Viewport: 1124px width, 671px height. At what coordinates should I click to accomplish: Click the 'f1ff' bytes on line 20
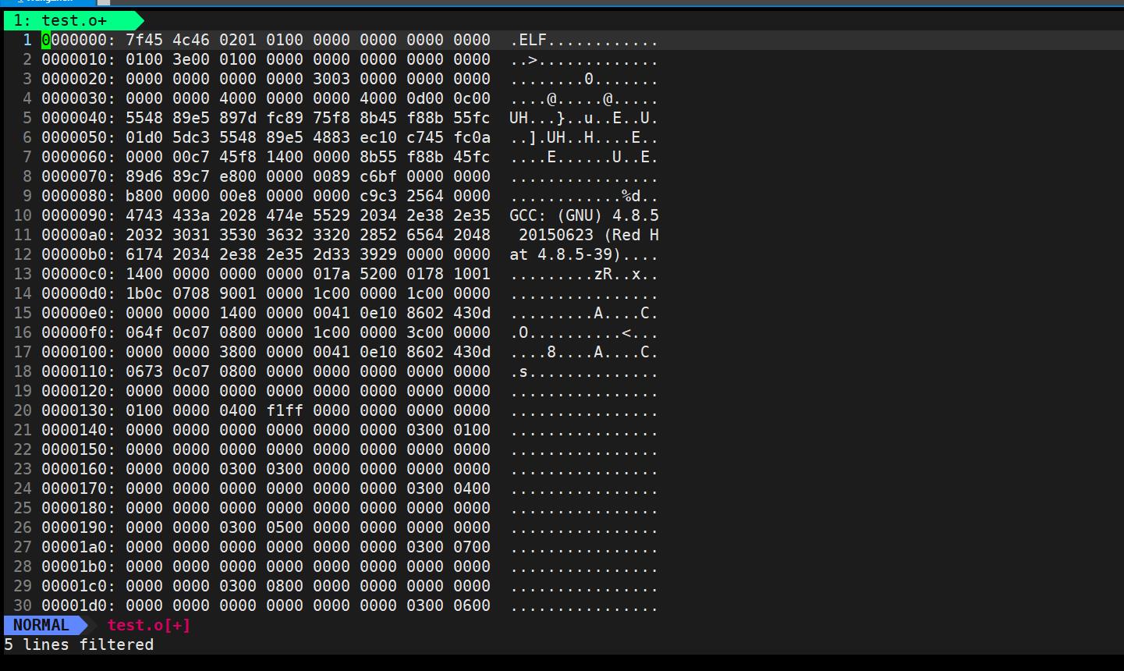tap(285, 410)
